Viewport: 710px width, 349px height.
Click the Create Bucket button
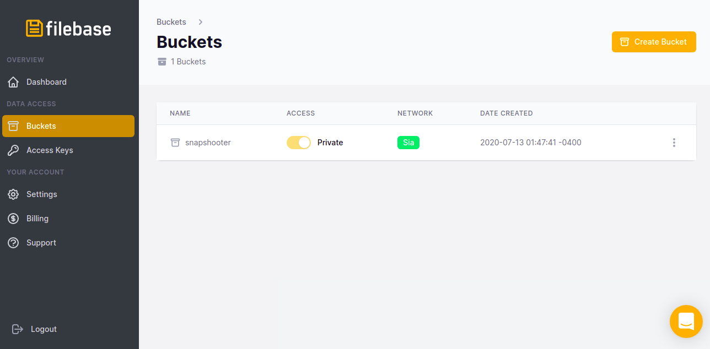pos(654,42)
